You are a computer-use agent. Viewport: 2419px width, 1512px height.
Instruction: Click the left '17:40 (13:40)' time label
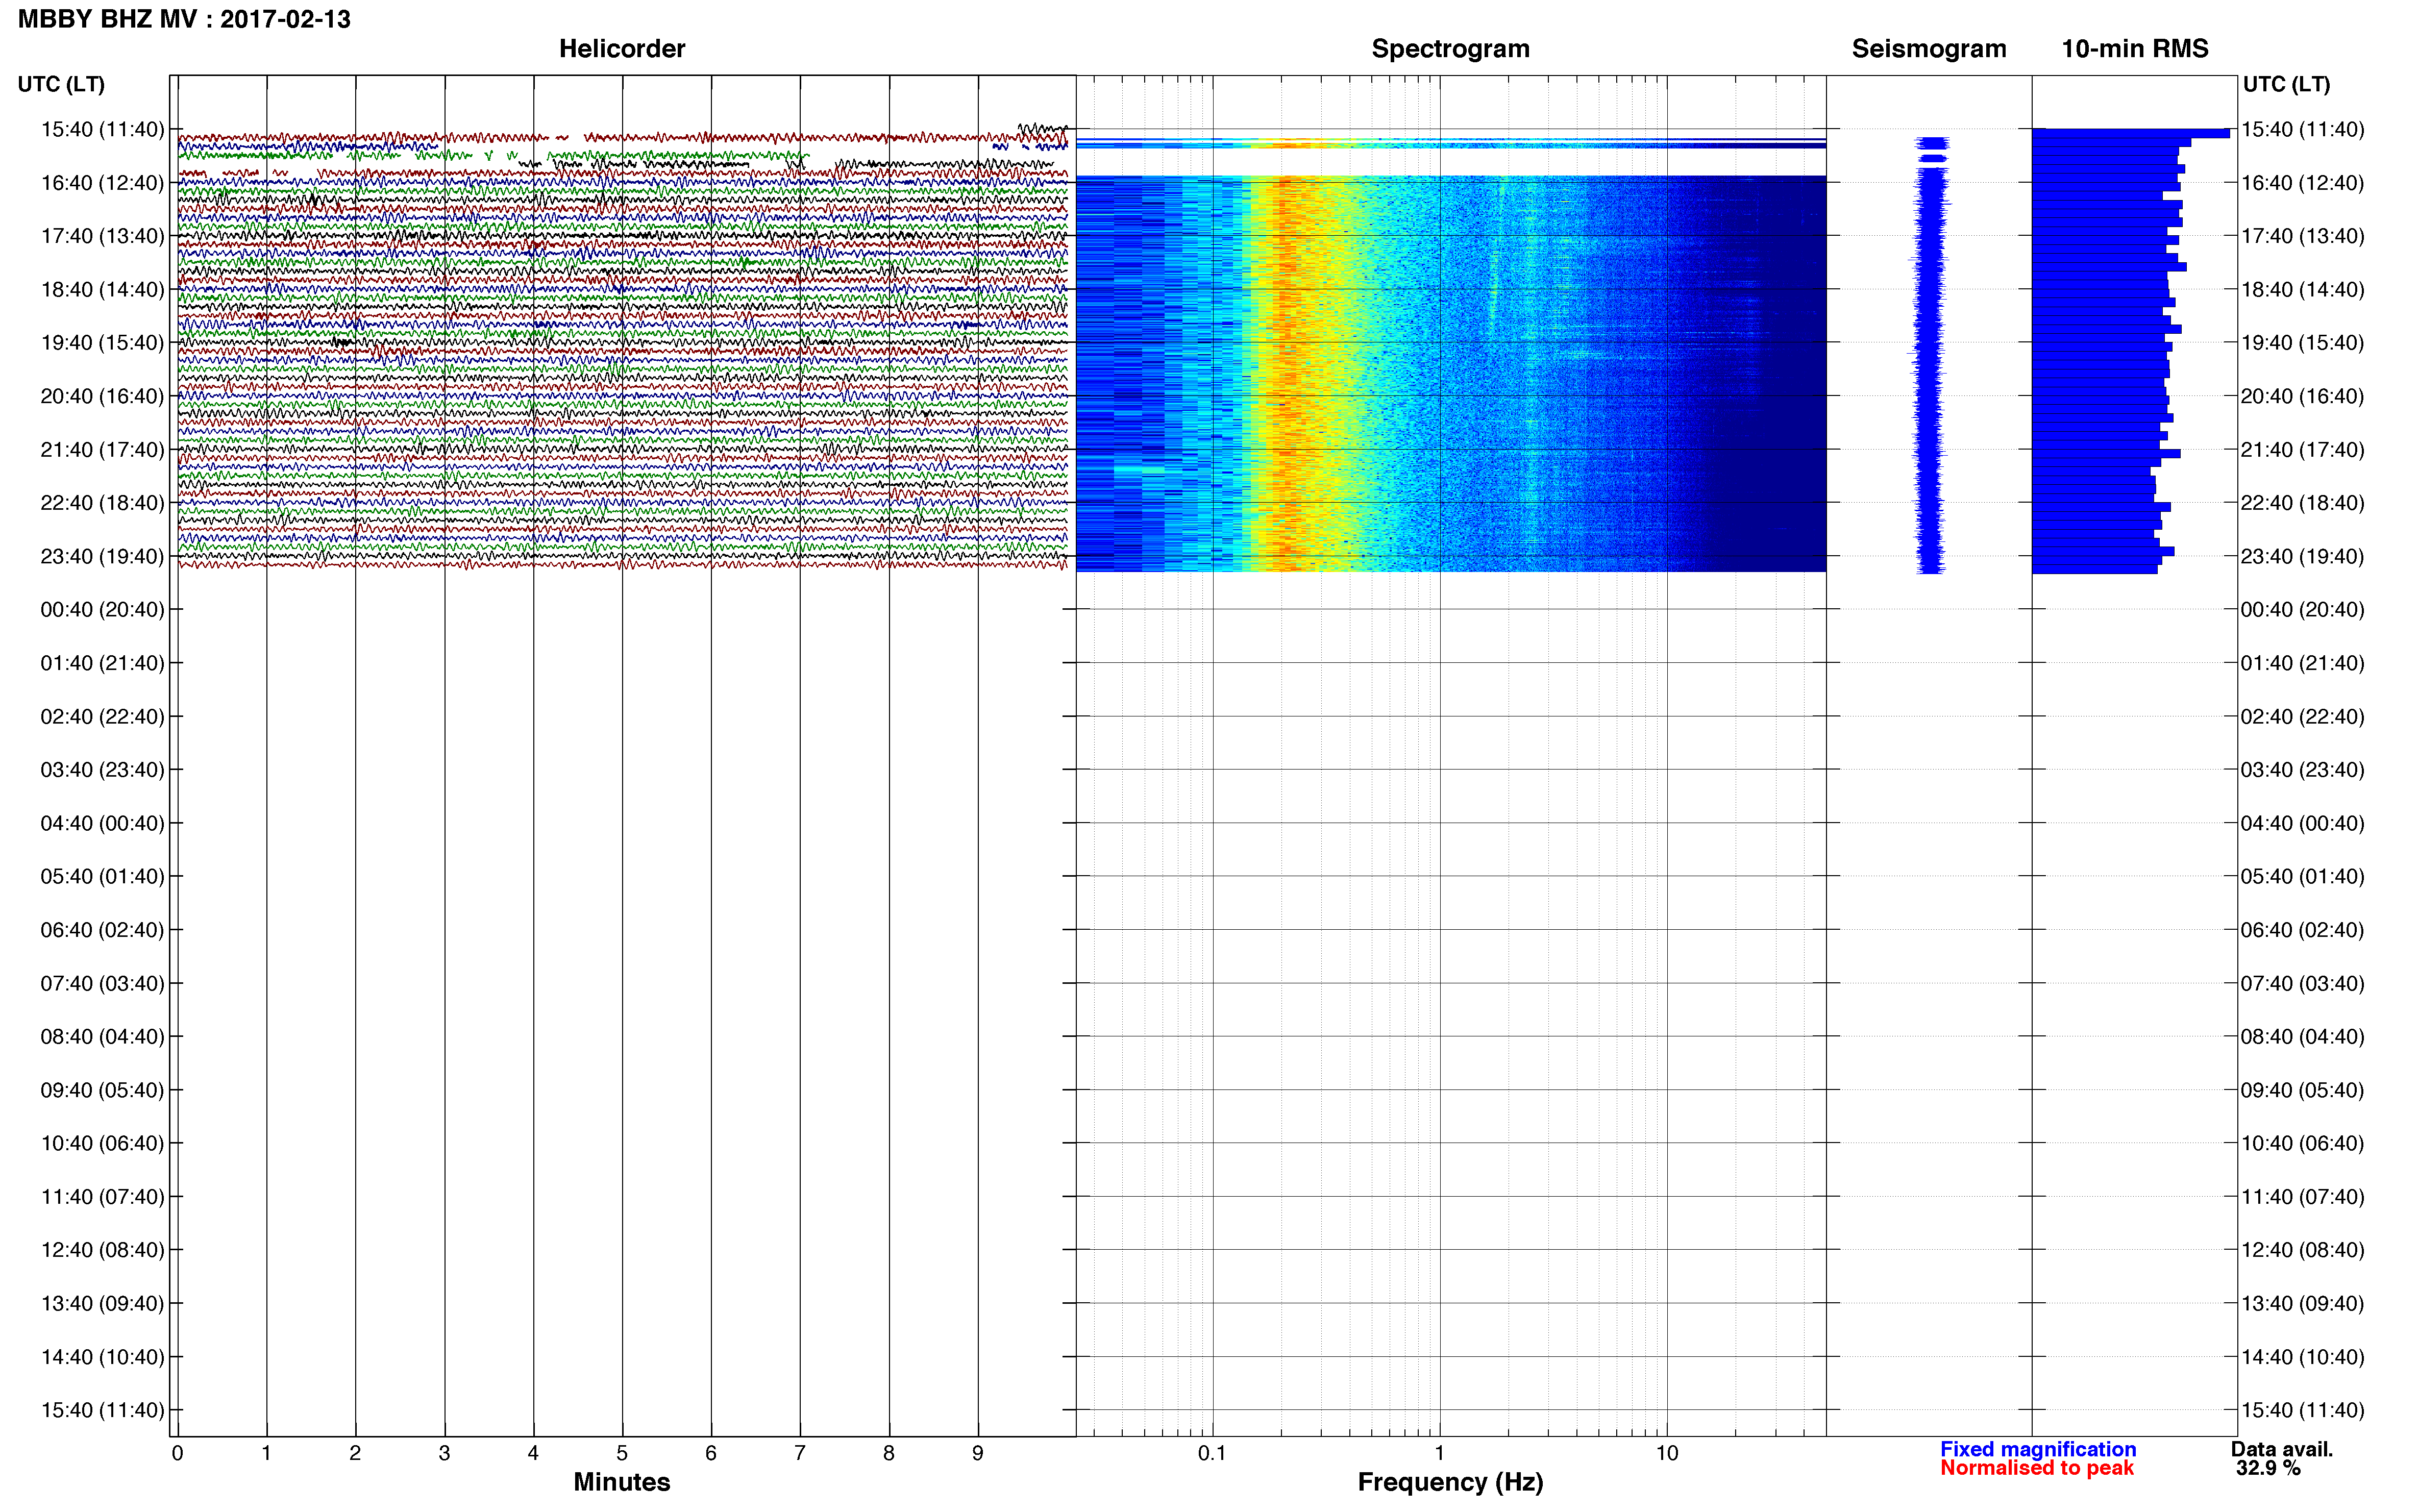(x=102, y=236)
